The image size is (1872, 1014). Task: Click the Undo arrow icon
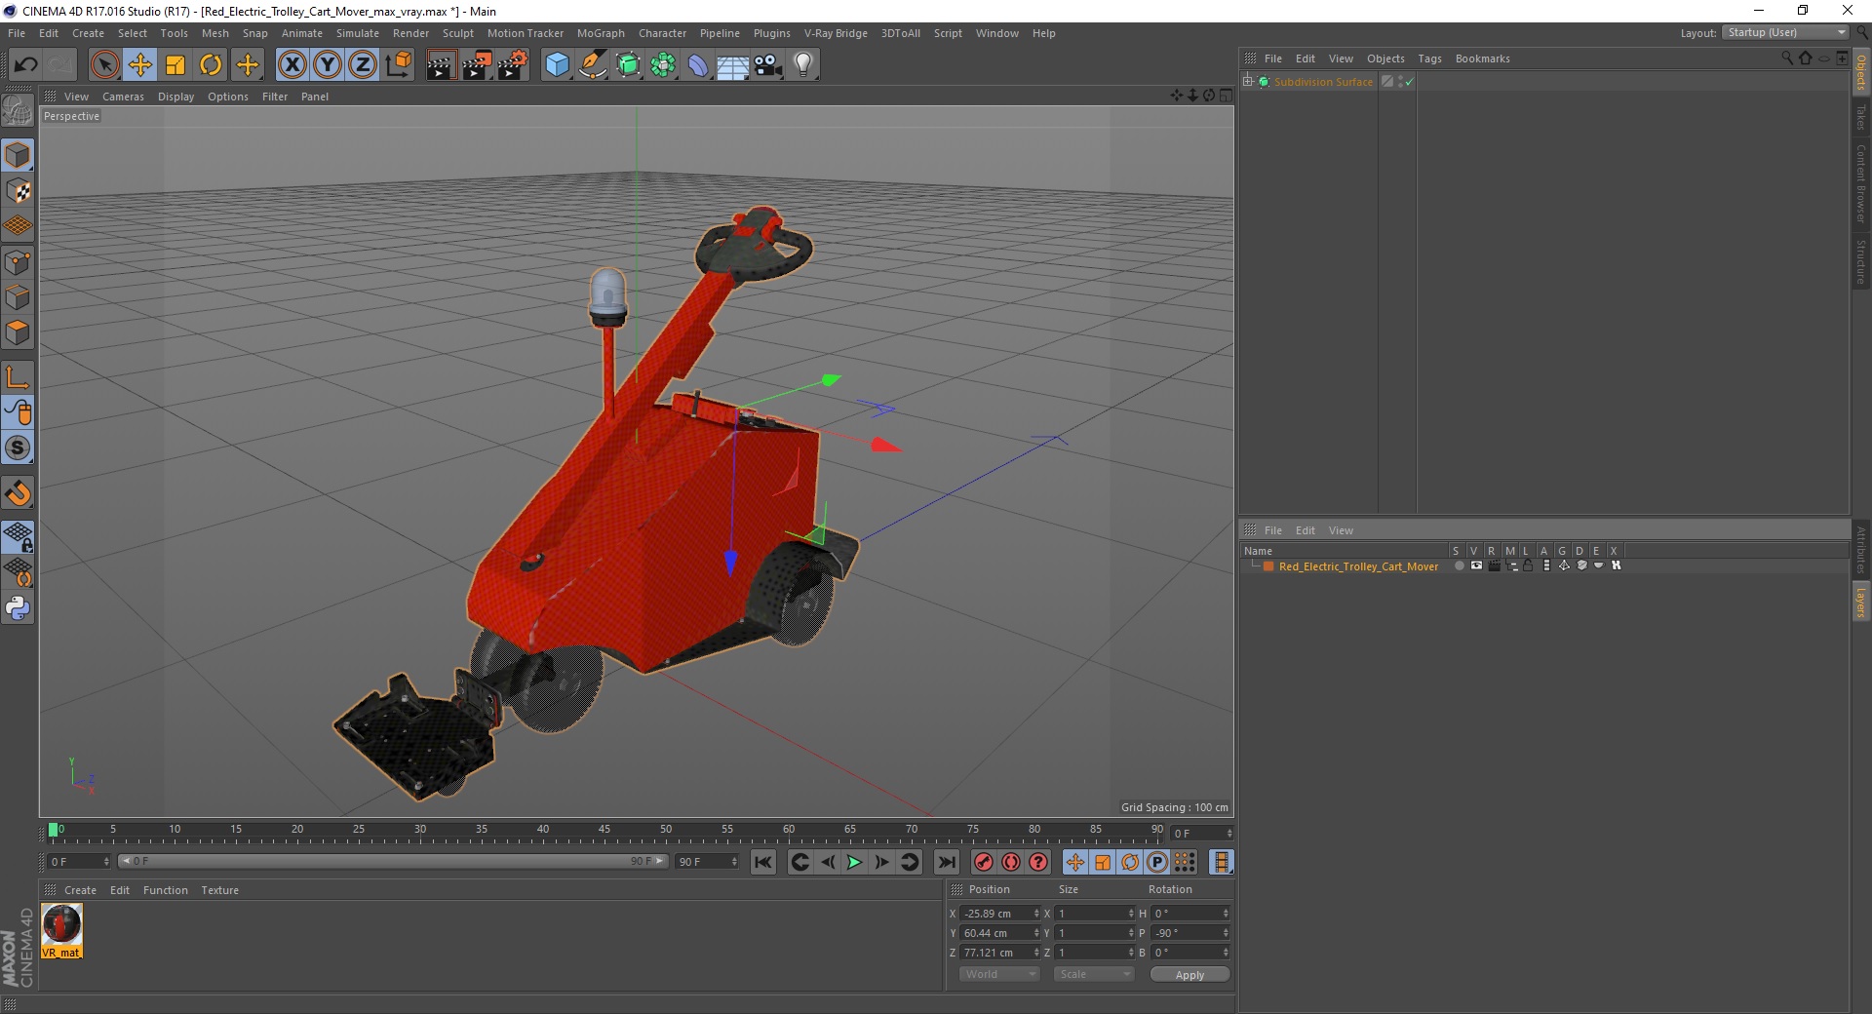(x=26, y=65)
